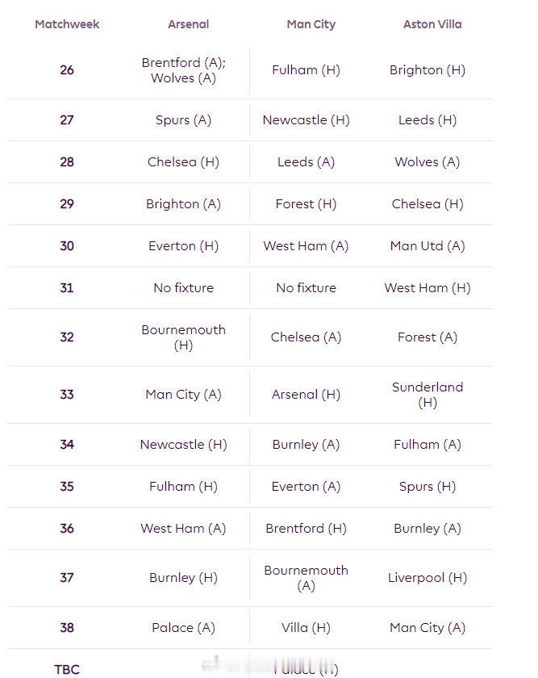Click Palace (A) in matchweek 38
The width and height of the screenshot is (538, 678).
pos(183,628)
